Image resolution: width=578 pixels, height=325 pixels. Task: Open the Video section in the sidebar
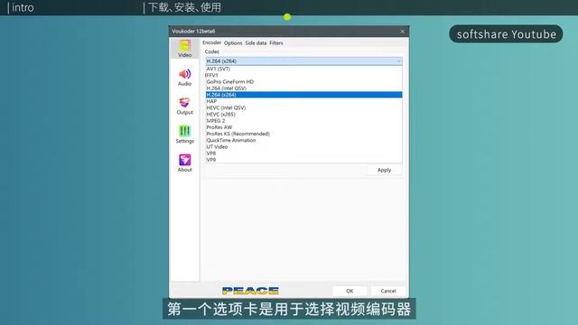click(184, 49)
